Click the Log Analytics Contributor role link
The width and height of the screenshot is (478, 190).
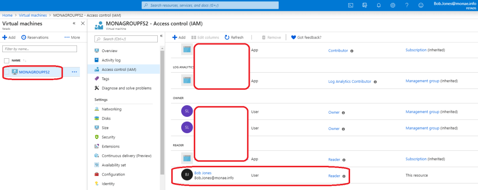tap(350, 81)
